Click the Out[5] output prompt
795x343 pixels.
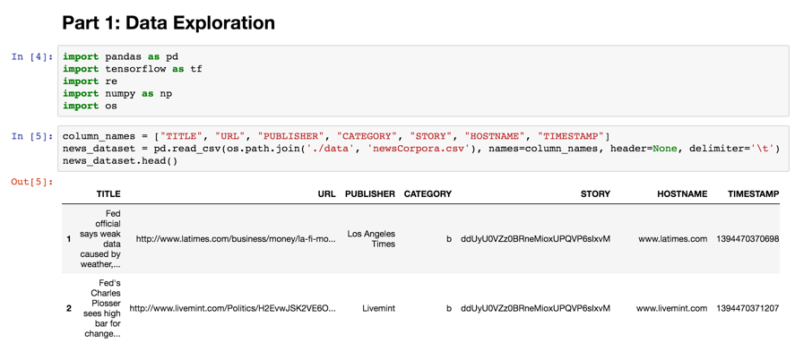tap(32, 182)
